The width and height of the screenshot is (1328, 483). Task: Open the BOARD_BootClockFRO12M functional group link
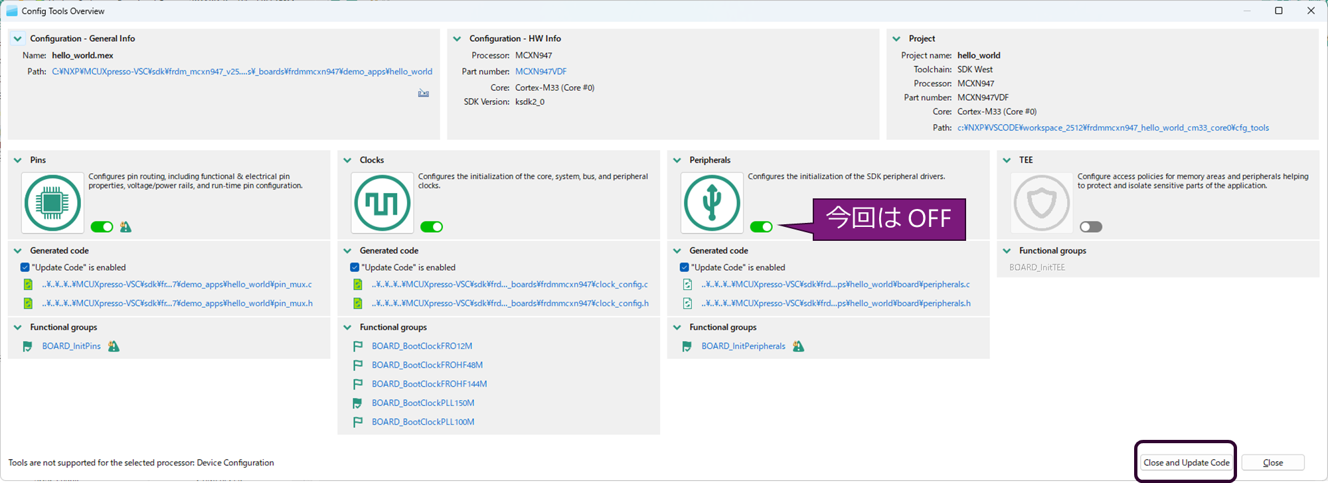pos(422,346)
